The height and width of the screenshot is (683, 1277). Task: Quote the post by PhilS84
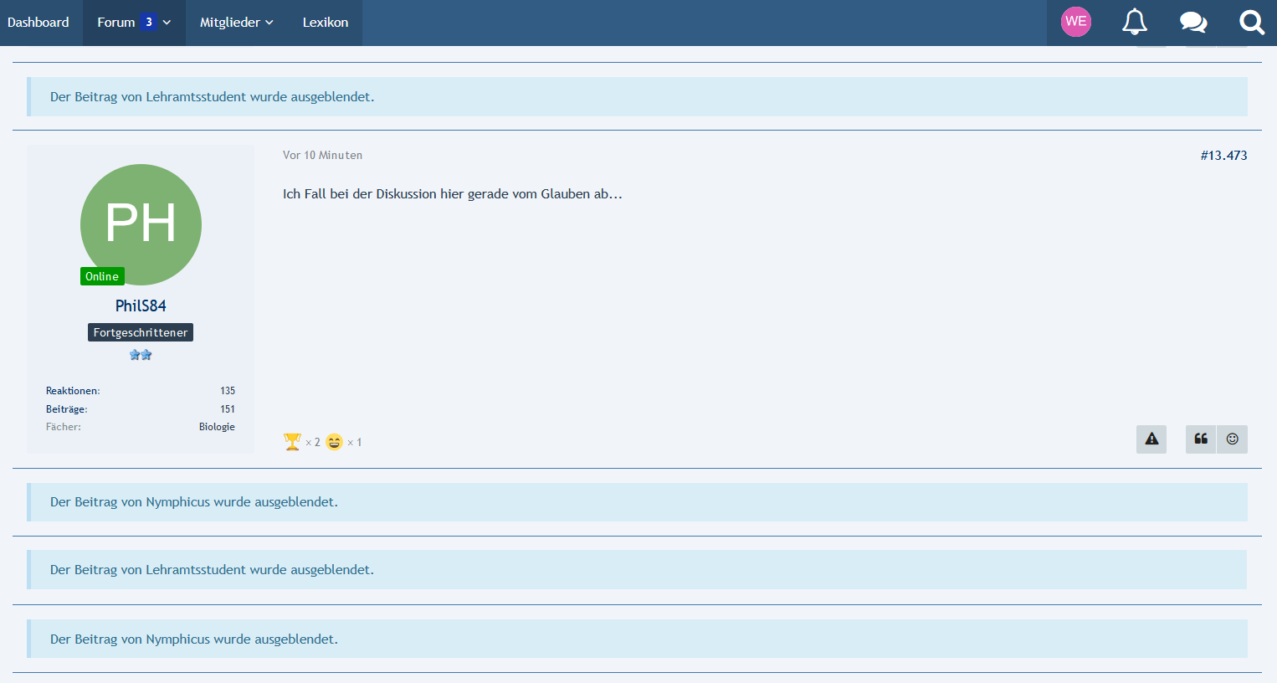[1201, 439]
